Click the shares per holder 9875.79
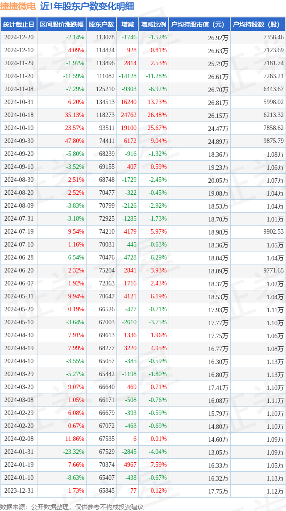This screenshot has height=511, width=286. (x=273, y=141)
